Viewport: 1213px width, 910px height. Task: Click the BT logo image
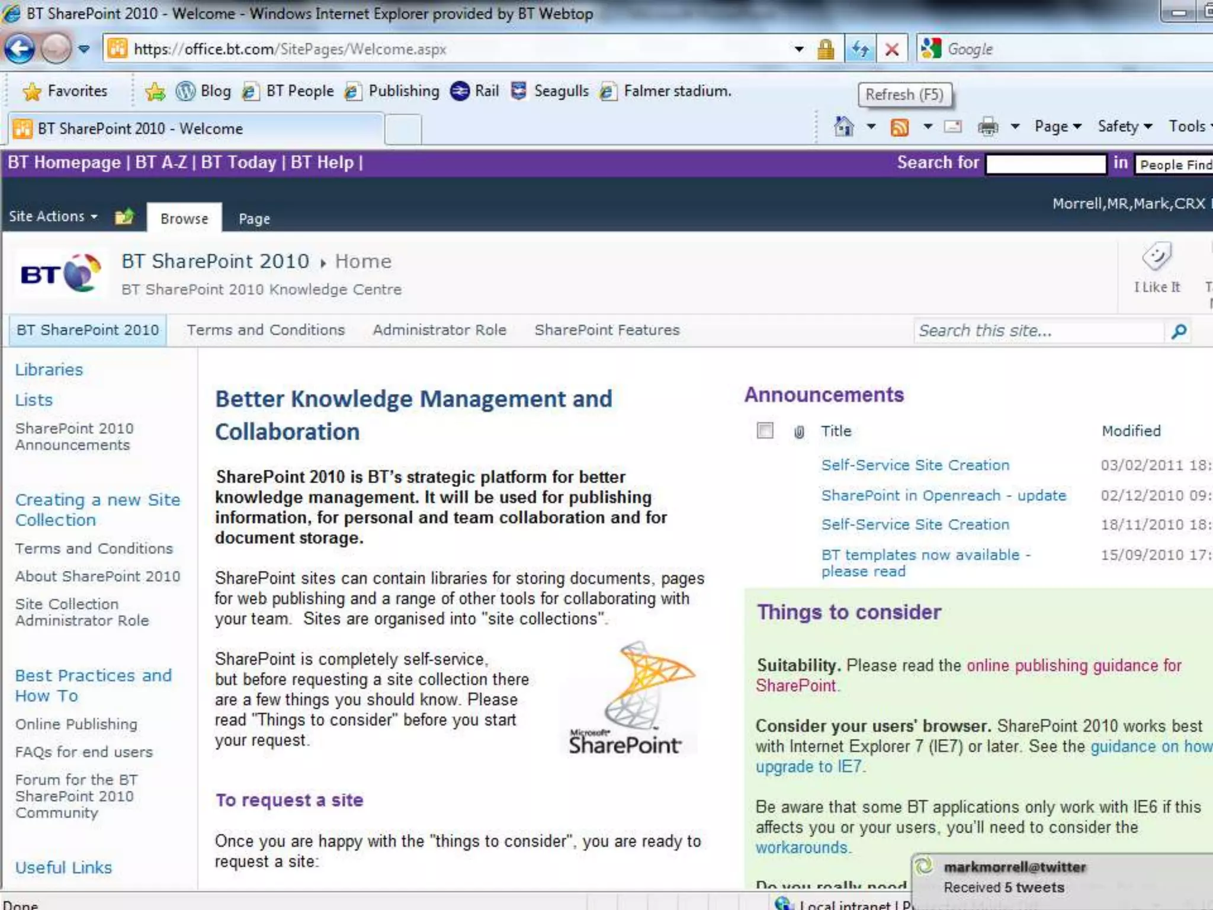[x=60, y=273]
